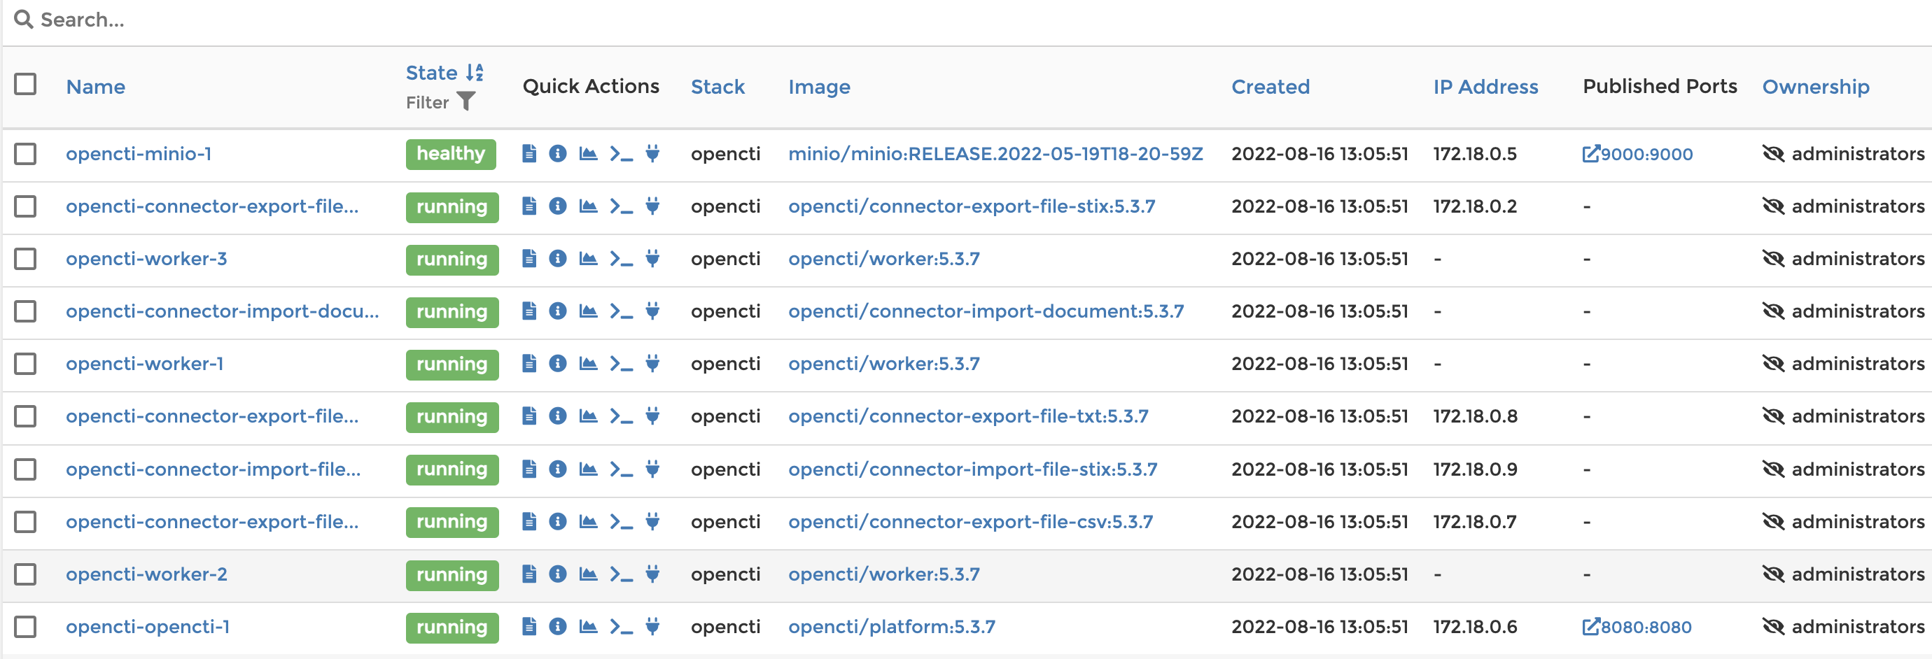This screenshot has height=659, width=1932.
Task: Check the select-all containers checkbox
Action: [x=25, y=86]
